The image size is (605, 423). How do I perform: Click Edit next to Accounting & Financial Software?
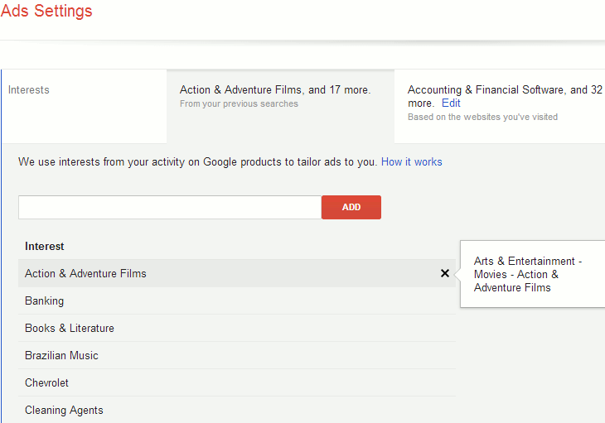(451, 103)
